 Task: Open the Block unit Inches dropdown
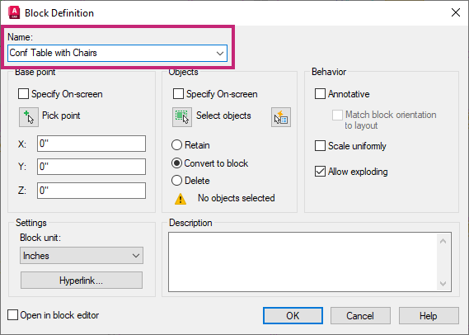point(82,255)
